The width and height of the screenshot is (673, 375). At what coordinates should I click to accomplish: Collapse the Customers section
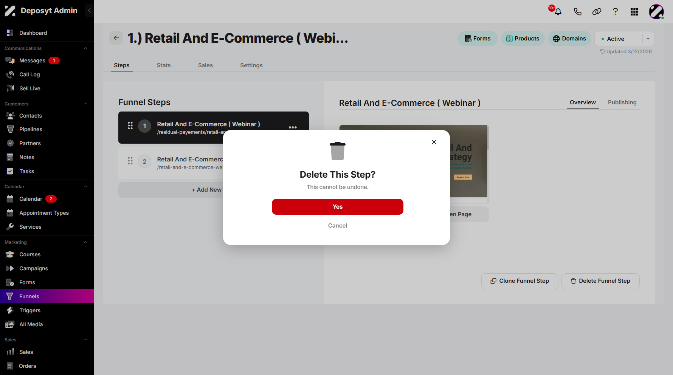[x=85, y=104]
